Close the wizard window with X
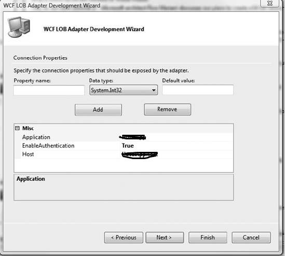The image size is (285, 256). [x=270, y=4]
